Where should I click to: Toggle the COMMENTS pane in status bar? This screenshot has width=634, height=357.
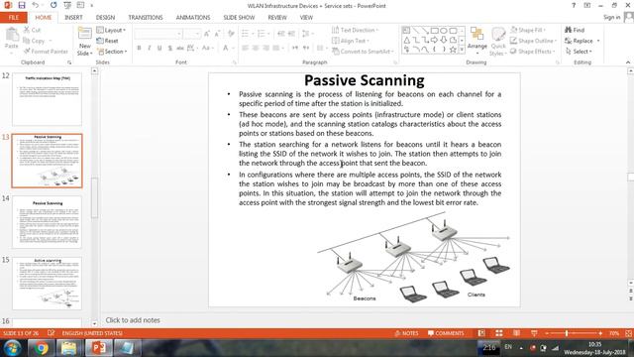(x=446, y=333)
